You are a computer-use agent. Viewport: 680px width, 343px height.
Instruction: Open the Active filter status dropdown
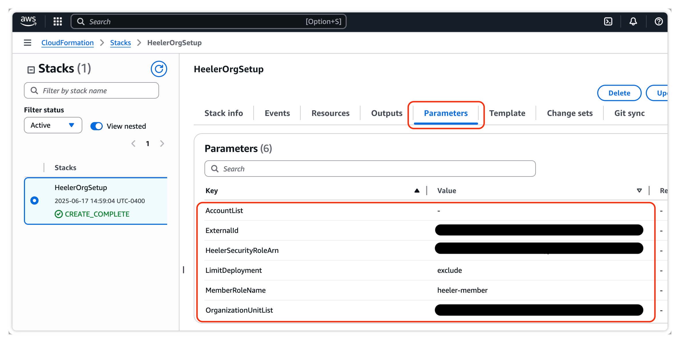point(53,125)
